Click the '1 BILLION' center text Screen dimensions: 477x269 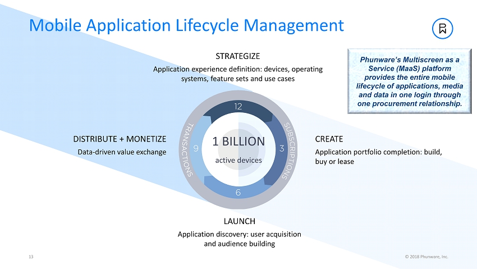pos(238,142)
